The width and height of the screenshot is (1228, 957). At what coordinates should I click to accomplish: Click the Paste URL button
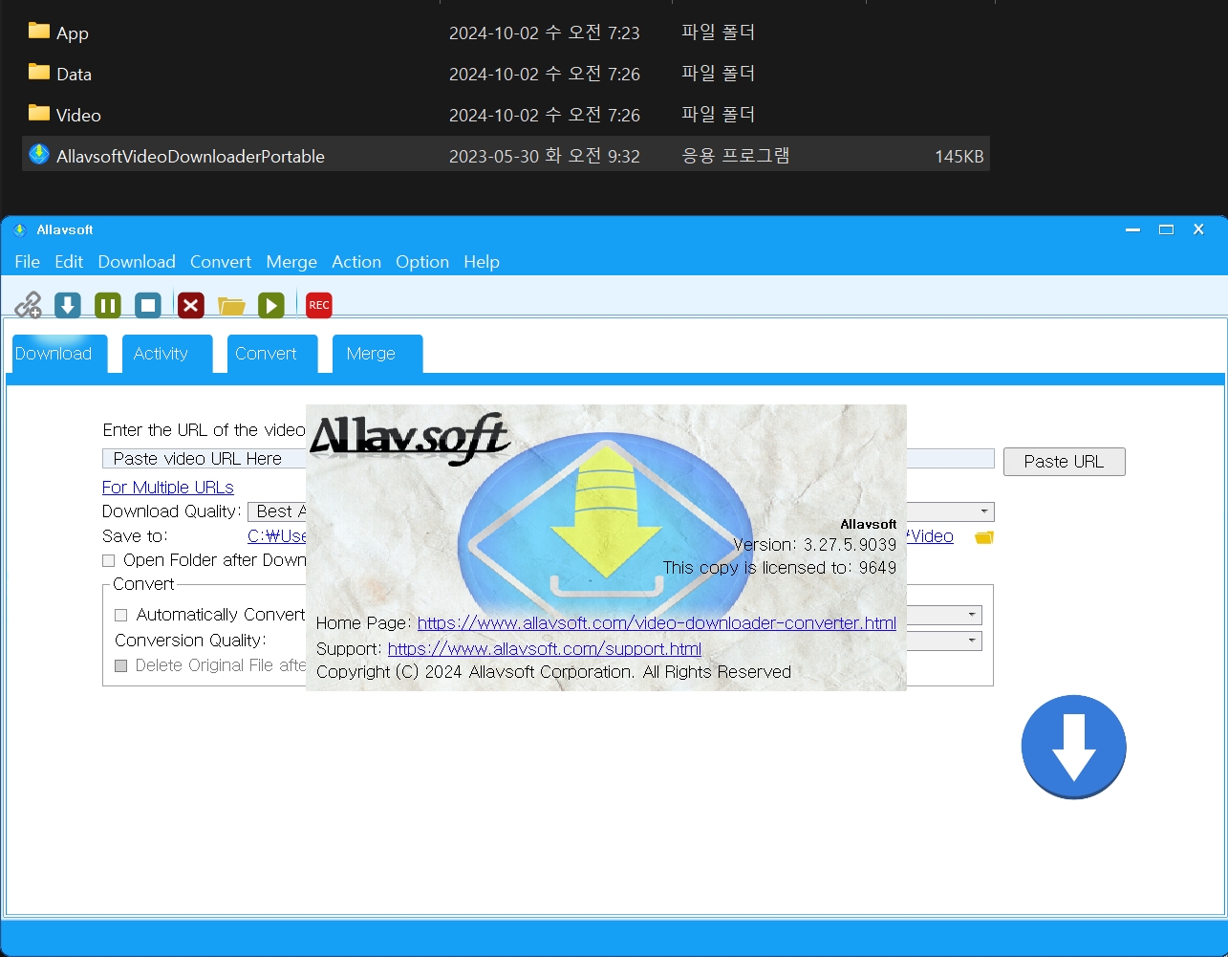(1065, 461)
